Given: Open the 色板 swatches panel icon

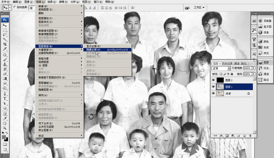Looking at the screenshot, I should click(x=260, y=47).
